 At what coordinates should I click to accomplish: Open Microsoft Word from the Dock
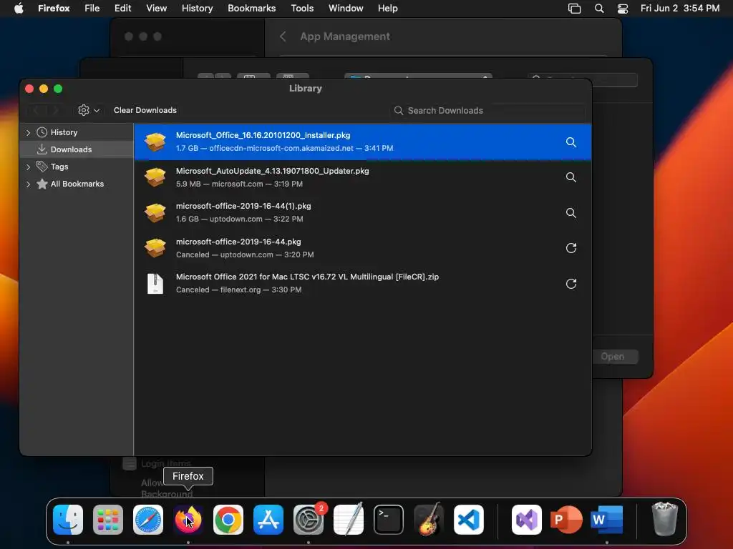607,520
